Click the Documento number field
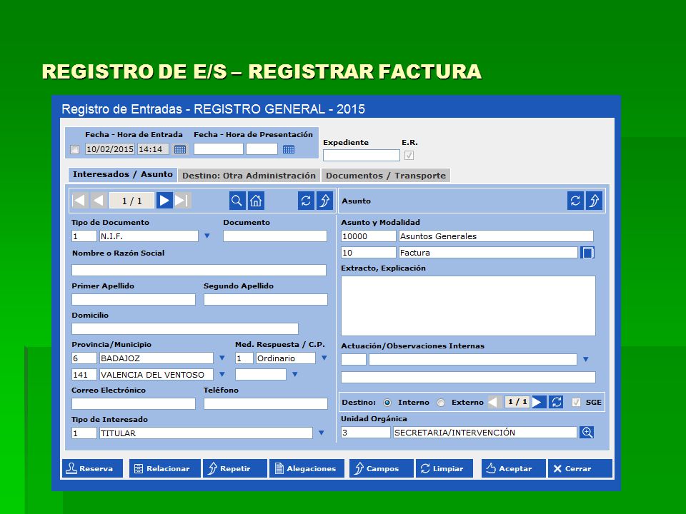686x514 pixels. [274, 236]
